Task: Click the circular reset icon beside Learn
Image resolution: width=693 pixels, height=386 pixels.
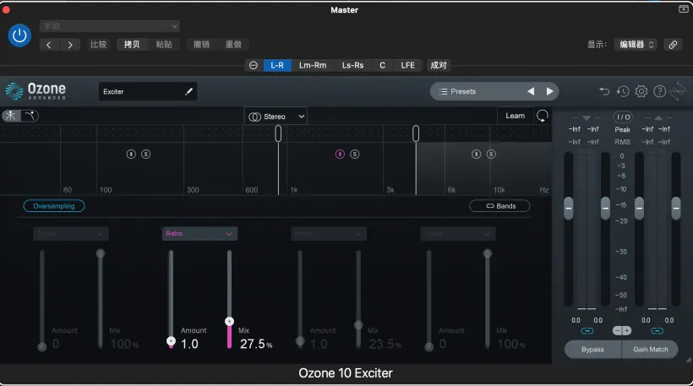Action: click(543, 116)
